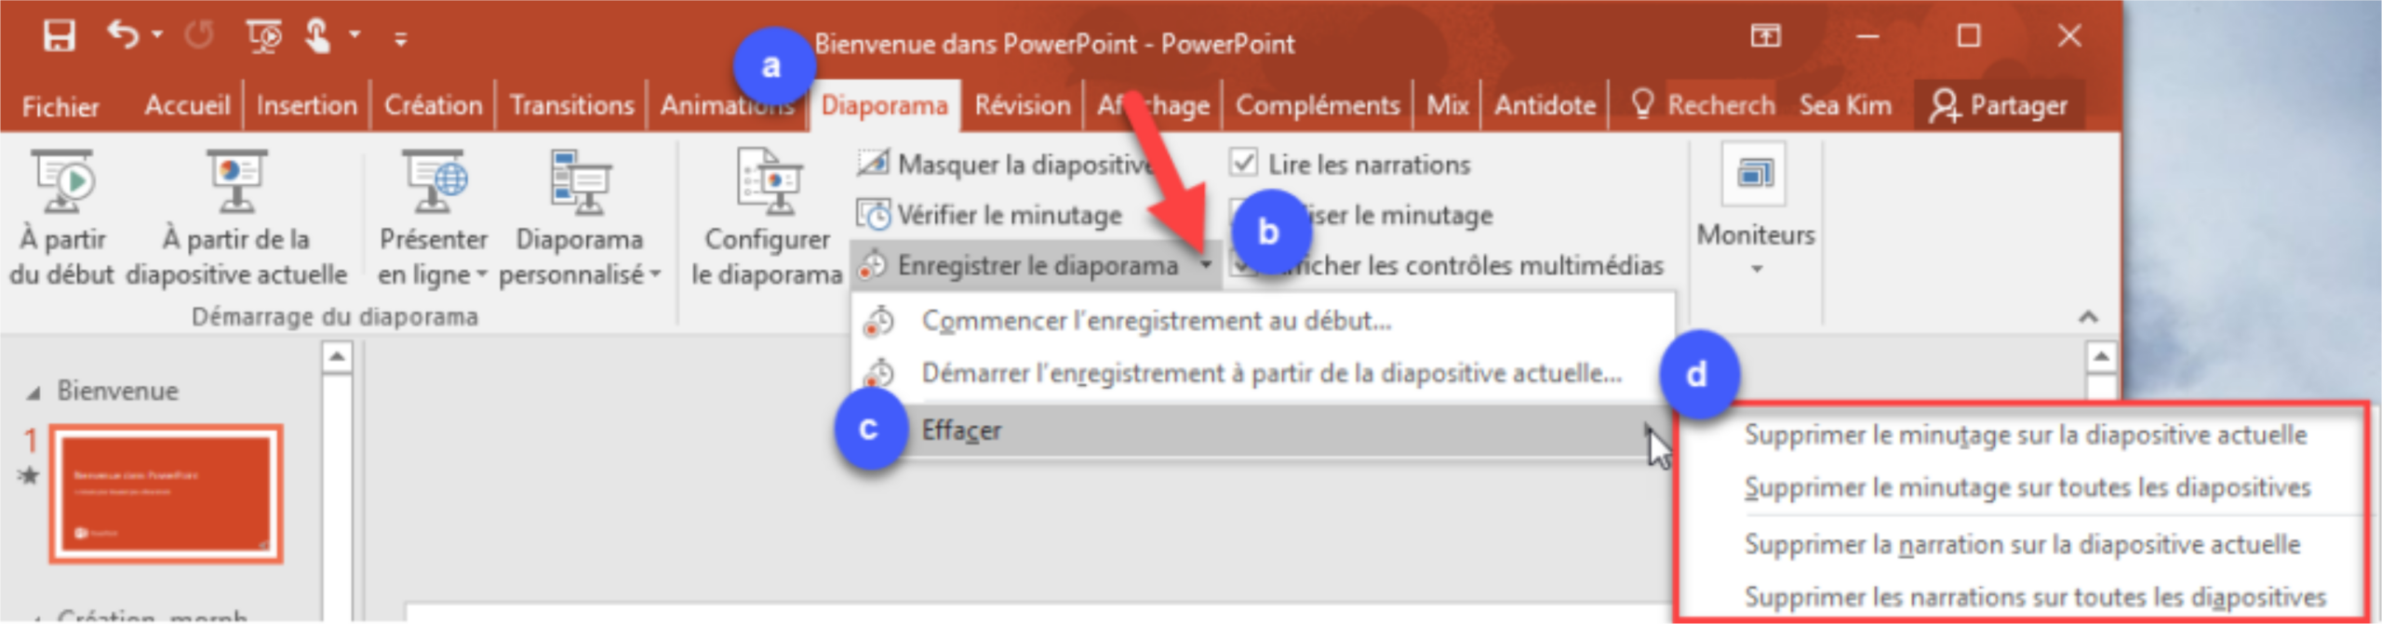This screenshot has width=2382, height=624.
Task: Toggle Afficher les contrôles multimédias checkbox
Action: (x=1243, y=265)
